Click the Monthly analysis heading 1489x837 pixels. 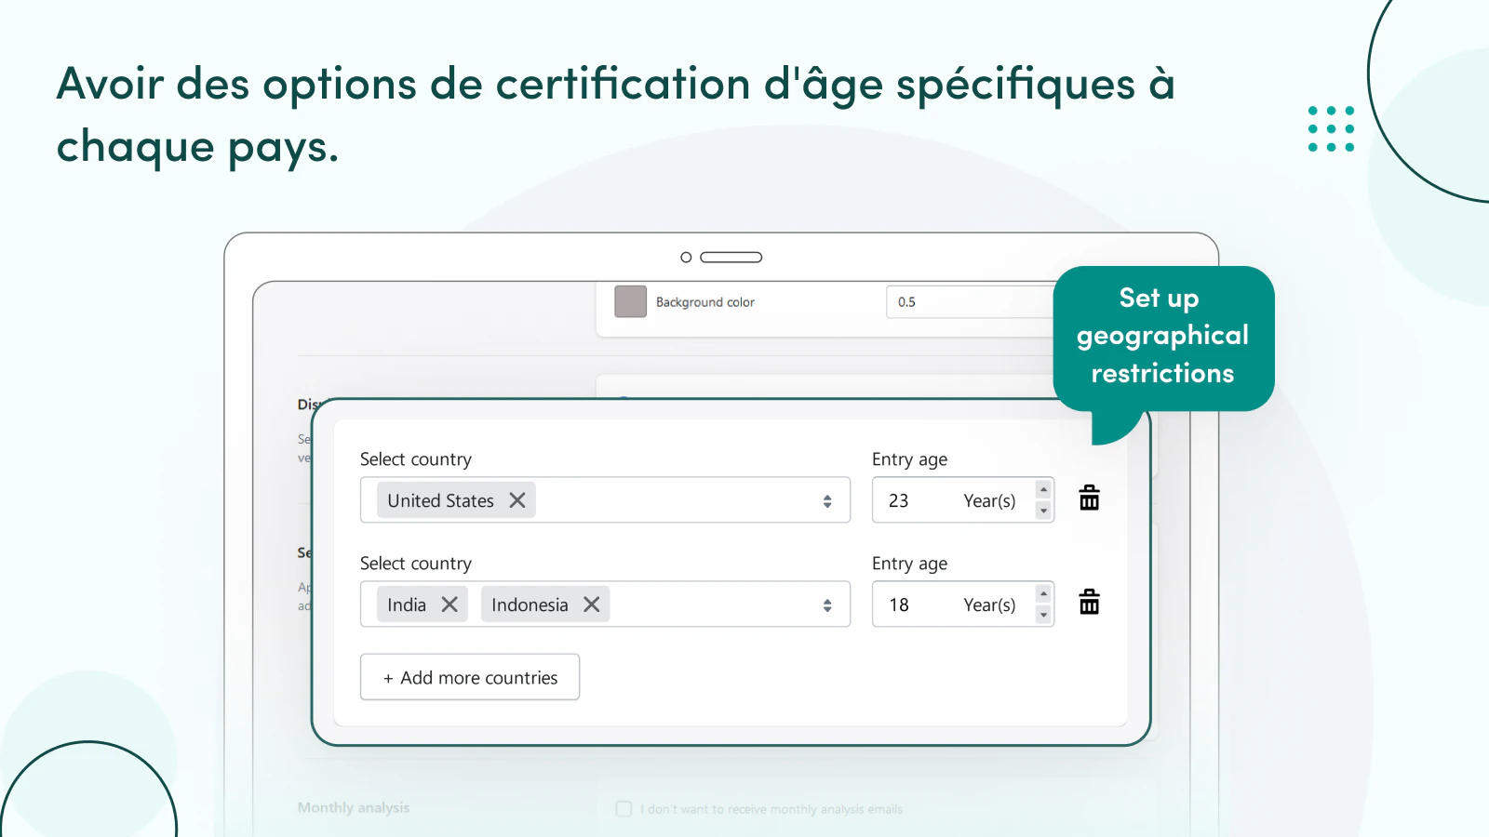pyautogui.click(x=354, y=807)
